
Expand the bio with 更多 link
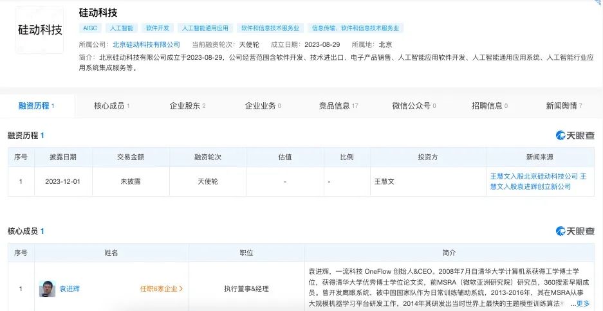(x=582, y=303)
